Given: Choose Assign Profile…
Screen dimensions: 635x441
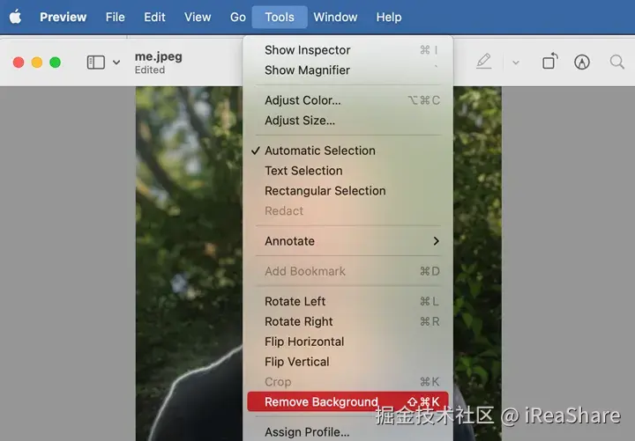Looking at the screenshot, I should click(348, 431).
